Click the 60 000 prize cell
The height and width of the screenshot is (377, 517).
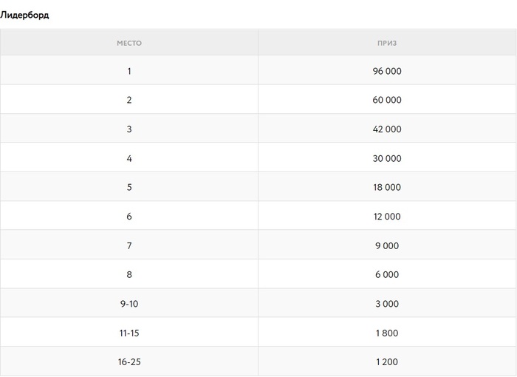[x=387, y=100]
